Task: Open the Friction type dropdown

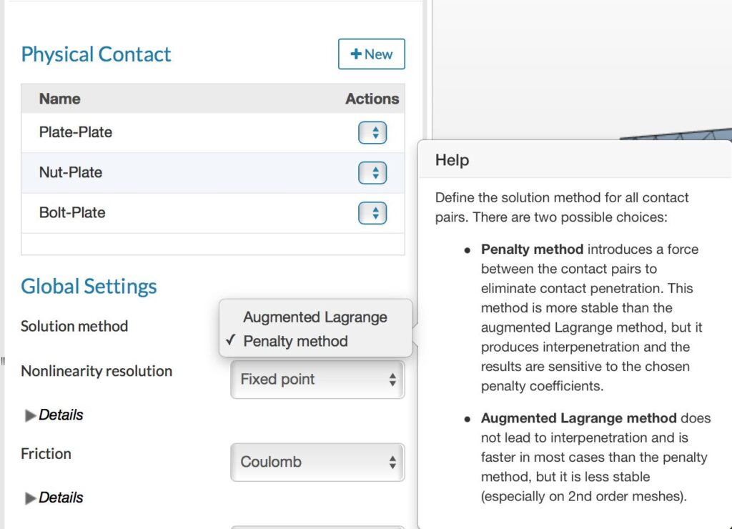Action: click(317, 462)
